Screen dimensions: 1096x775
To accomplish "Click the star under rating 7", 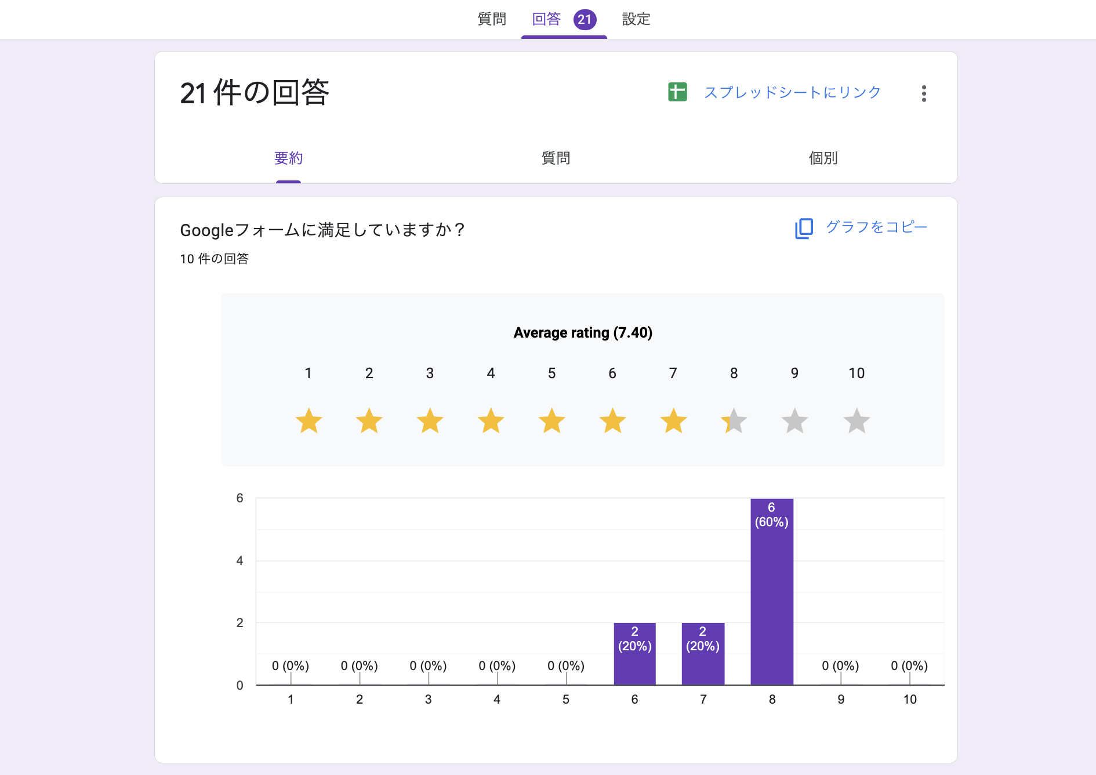I will 673,421.
